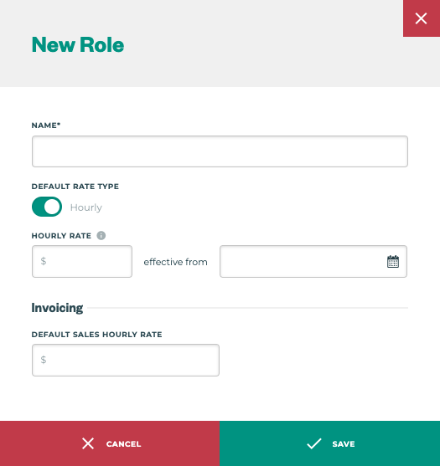The image size is (440, 466).
Task: Focus the Name text field
Action: click(220, 151)
